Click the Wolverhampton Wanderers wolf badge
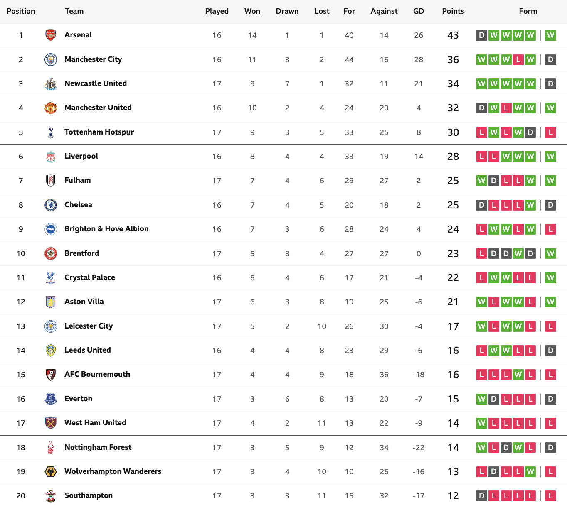The height and width of the screenshot is (510, 567). coord(51,471)
